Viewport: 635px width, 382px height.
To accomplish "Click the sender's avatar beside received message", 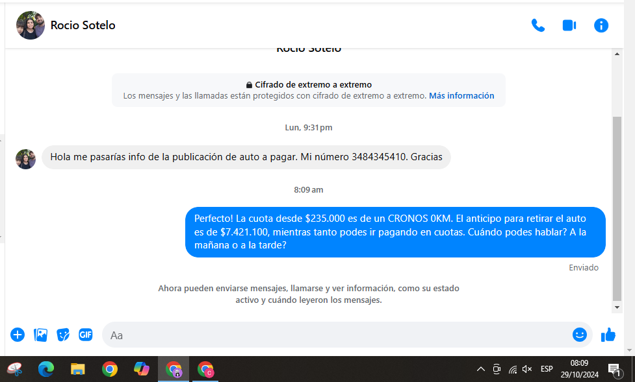I will [26, 159].
